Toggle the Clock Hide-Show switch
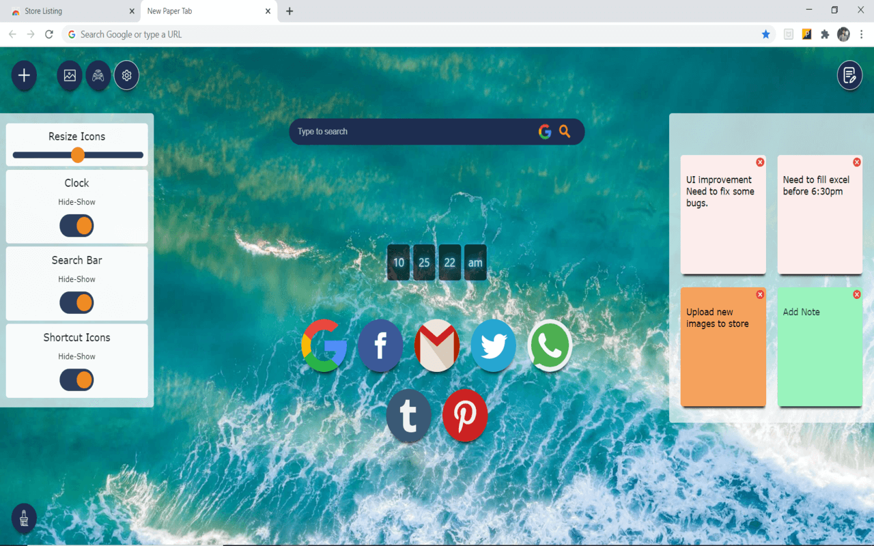The height and width of the screenshot is (546, 874). coord(76,226)
